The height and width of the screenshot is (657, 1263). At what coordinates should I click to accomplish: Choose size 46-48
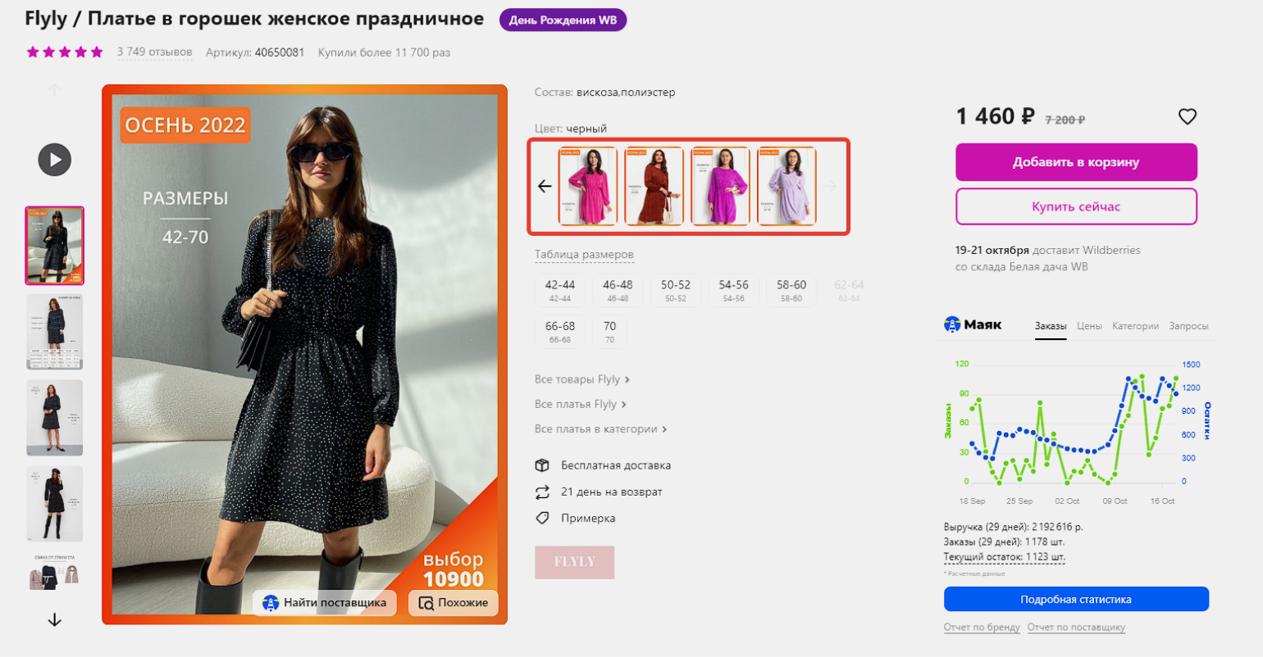point(618,290)
